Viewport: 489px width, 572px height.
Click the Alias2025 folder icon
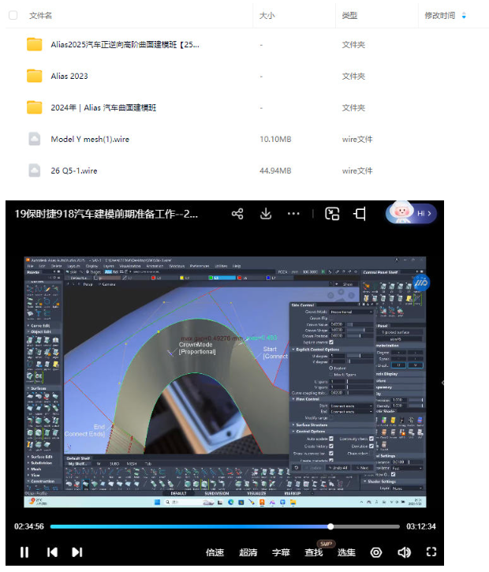(34, 44)
